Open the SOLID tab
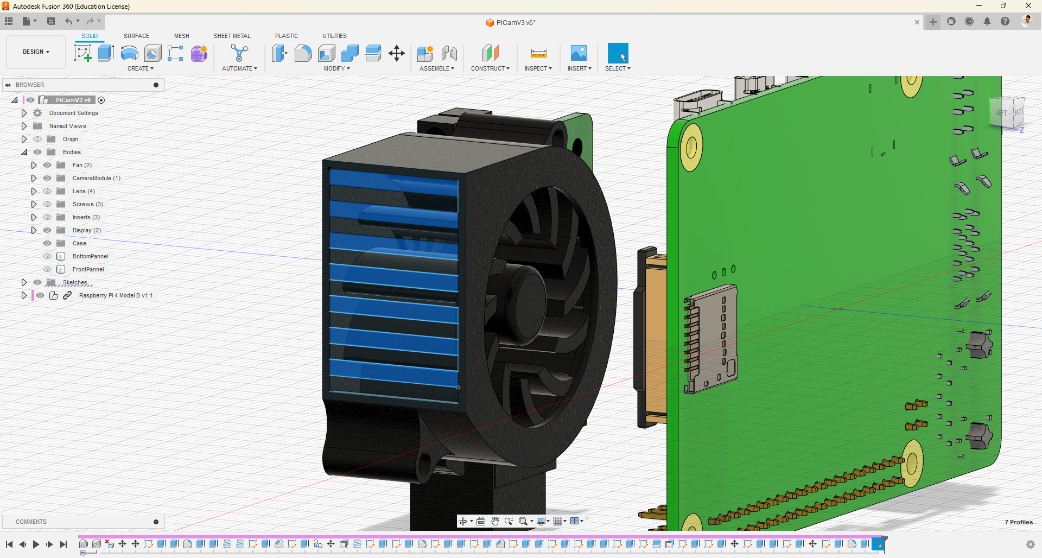Viewport: 1042px width, 558px height. [x=90, y=36]
